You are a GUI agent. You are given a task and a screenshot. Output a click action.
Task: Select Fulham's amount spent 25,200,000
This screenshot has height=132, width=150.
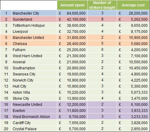click(72, 50)
